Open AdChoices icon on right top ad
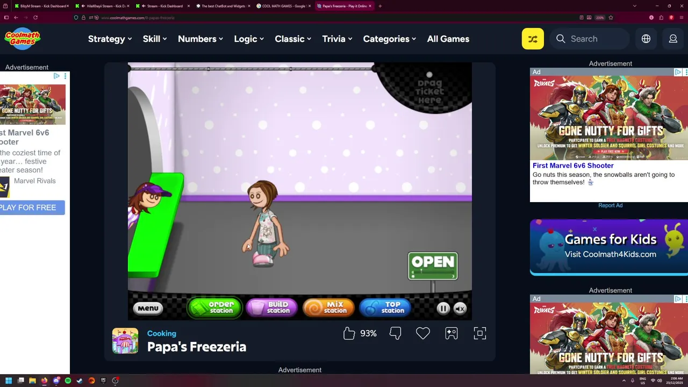 click(x=678, y=72)
